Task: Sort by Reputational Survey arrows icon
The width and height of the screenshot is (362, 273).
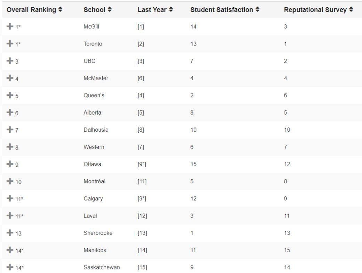Action: [351, 9]
